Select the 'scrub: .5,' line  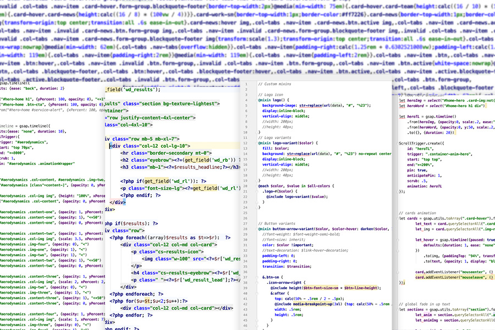417,181
